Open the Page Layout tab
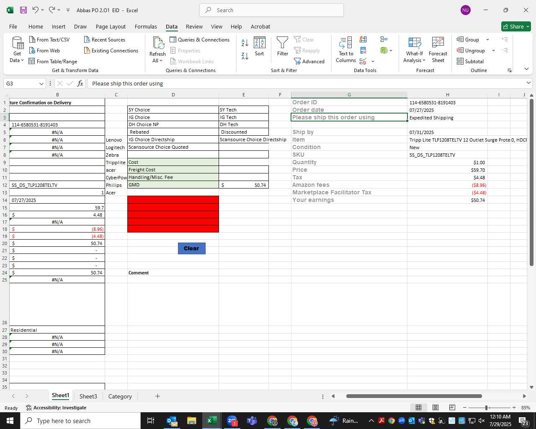Image resolution: width=536 pixels, height=429 pixels. pyautogui.click(x=111, y=26)
